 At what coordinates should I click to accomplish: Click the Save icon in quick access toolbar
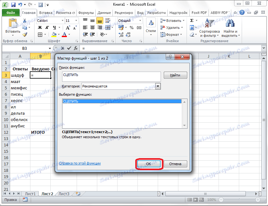pyautogui.click(x=13, y=4)
